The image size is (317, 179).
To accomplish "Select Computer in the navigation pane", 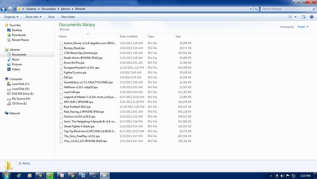I will pos(16,79).
